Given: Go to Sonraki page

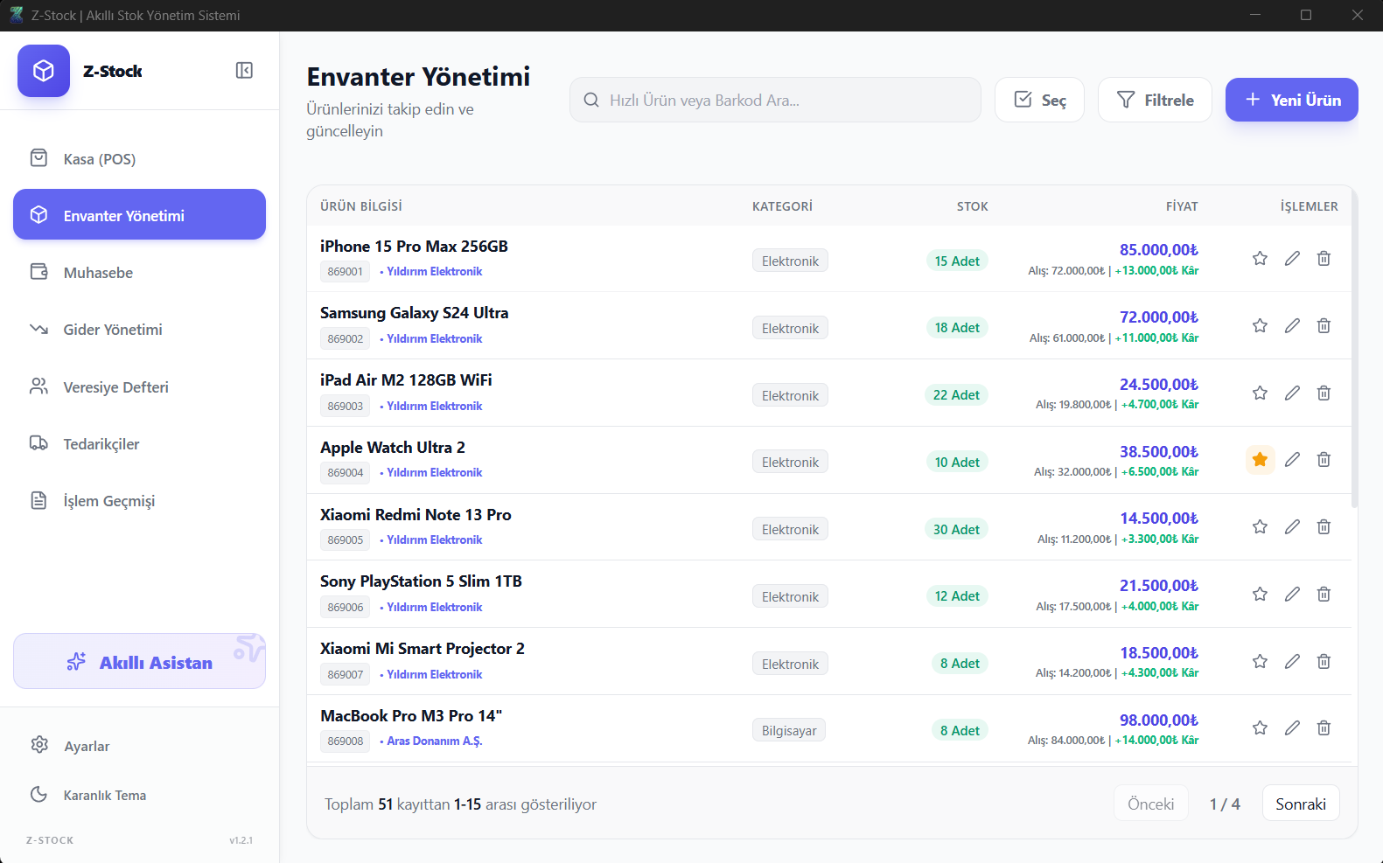Looking at the screenshot, I should point(1301,804).
